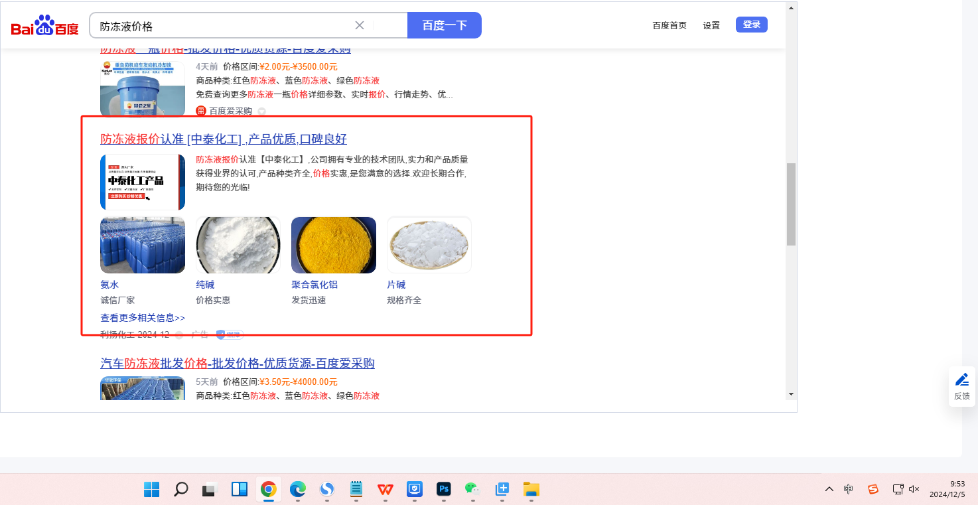978x505 pixels.
Task: Click the 中 input method indicator
Action: point(849,489)
